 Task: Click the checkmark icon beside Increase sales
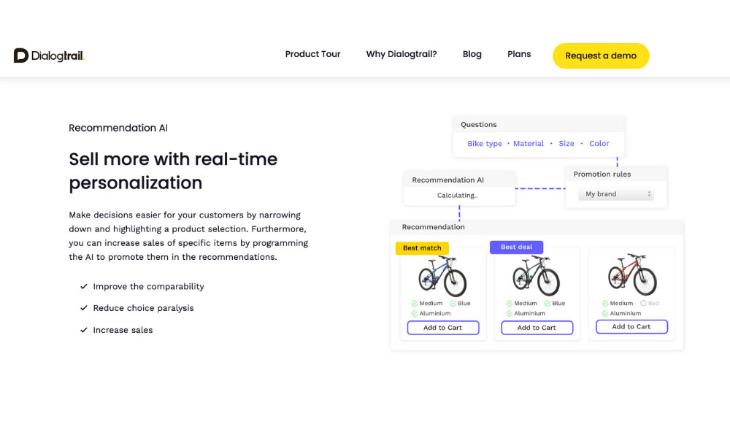tap(84, 330)
